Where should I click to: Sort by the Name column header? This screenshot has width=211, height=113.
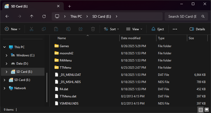pyautogui.click(x=62, y=38)
